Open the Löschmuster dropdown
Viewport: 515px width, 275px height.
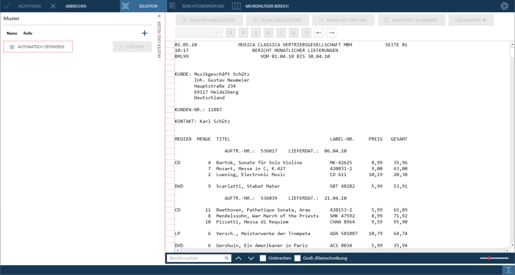[471, 20]
